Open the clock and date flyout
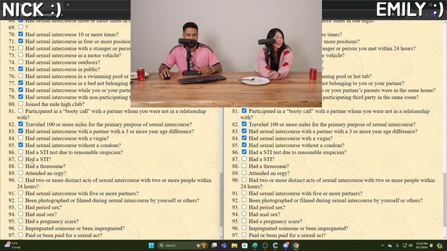The width and height of the screenshot is (447, 251). click(422, 245)
